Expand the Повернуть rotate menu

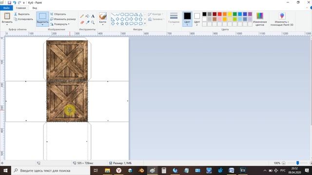pos(60,24)
